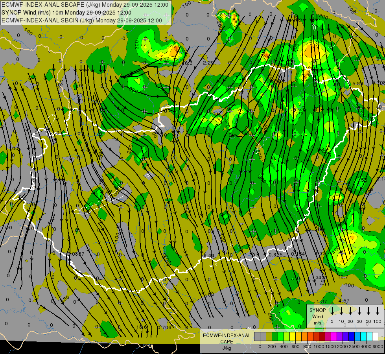Select the orange CAPE legend swatch

(x=304, y=336)
